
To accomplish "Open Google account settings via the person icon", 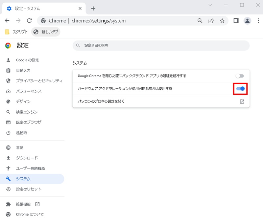I will 8,60.
